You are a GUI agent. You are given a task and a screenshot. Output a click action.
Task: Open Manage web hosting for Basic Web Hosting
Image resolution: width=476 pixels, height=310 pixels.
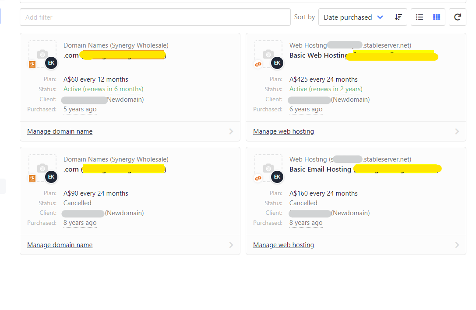coord(283,131)
